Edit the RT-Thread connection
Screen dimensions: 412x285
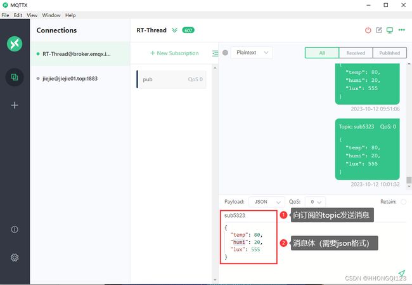pos(379,30)
